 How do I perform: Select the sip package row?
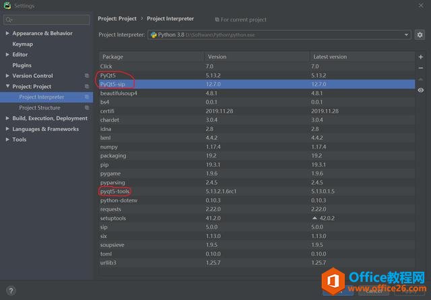[257, 227]
